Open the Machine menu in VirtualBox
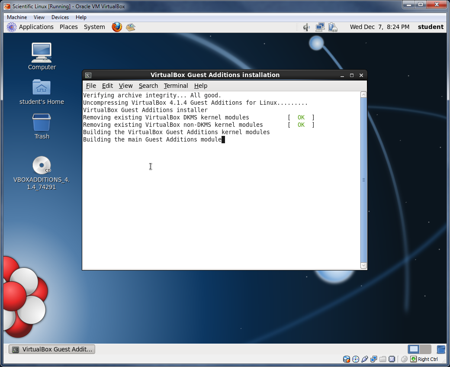The width and height of the screenshot is (450, 367). 17,17
